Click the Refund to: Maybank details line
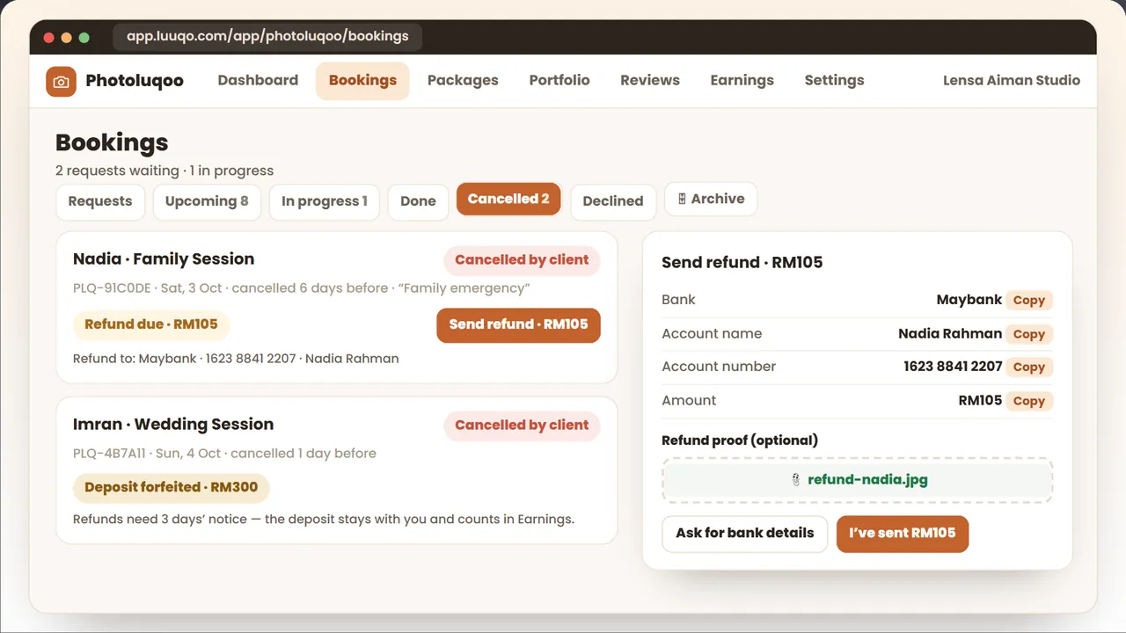This screenshot has height=633, width=1126. pos(236,359)
